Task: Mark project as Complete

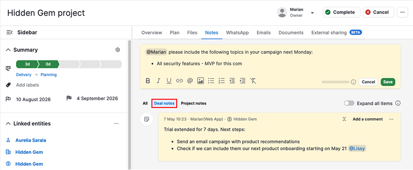Action: pos(341,12)
